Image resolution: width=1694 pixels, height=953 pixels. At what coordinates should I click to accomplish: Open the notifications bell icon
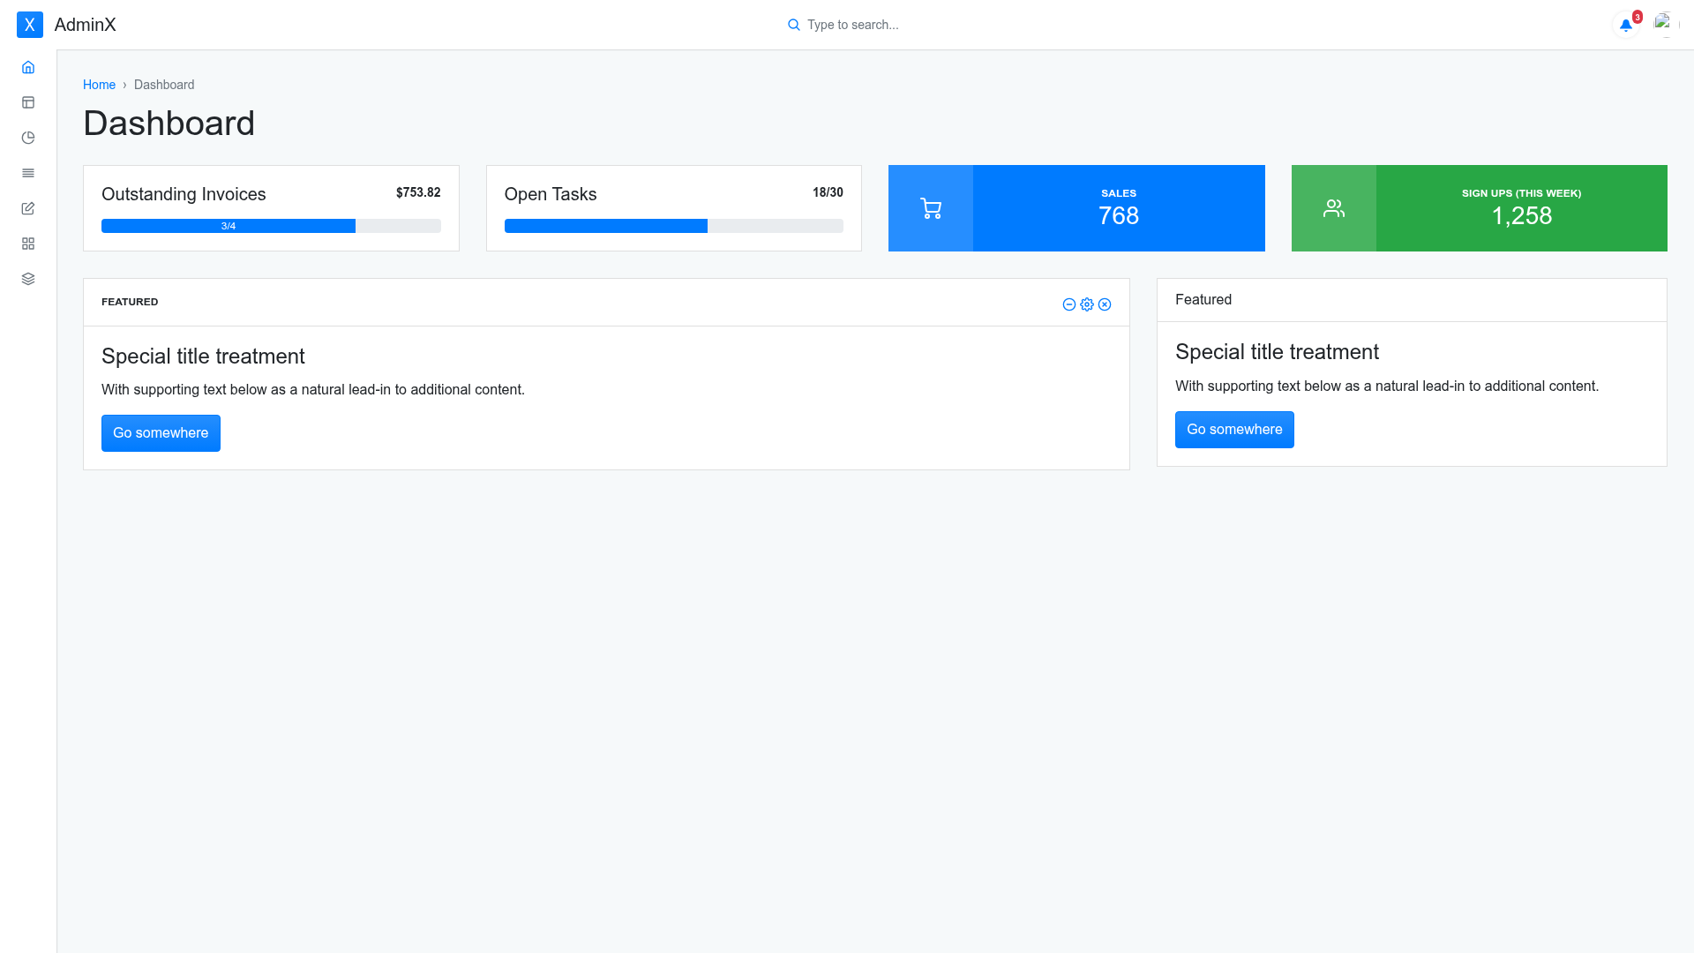click(1626, 25)
